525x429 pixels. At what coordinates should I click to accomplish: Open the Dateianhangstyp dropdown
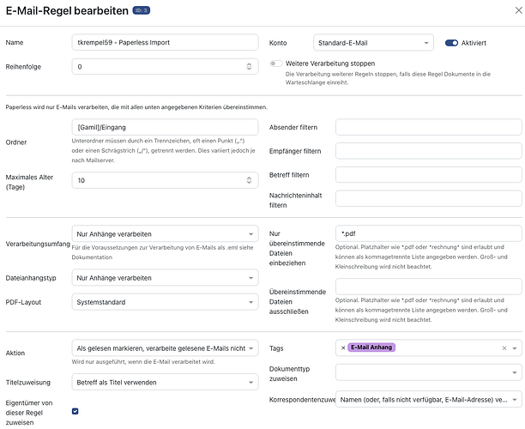[165, 278]
